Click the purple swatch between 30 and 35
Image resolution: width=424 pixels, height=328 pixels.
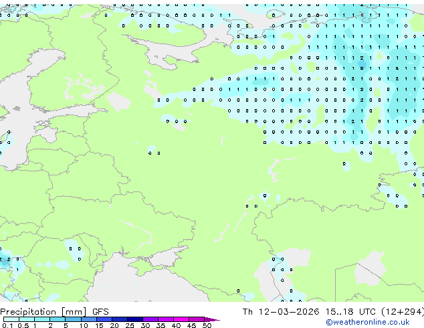click(x=150, y=319)
